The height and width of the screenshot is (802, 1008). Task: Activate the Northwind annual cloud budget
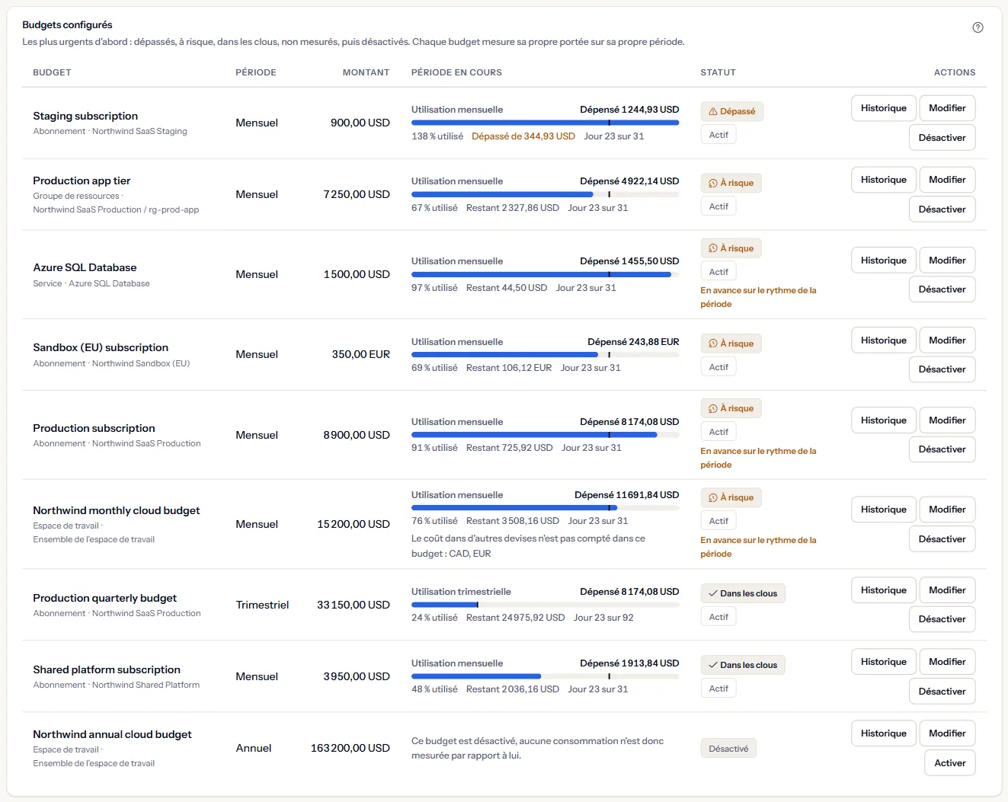tap(949, 763)
